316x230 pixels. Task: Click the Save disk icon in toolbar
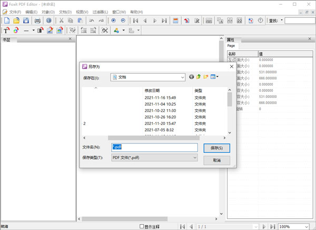coord(26,20)
